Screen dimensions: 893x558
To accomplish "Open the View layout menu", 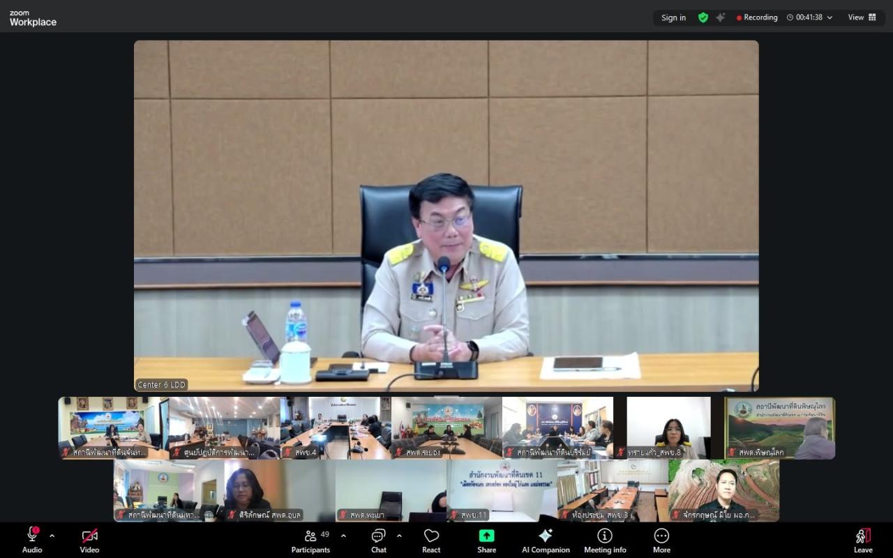I will tap(862, 17).
